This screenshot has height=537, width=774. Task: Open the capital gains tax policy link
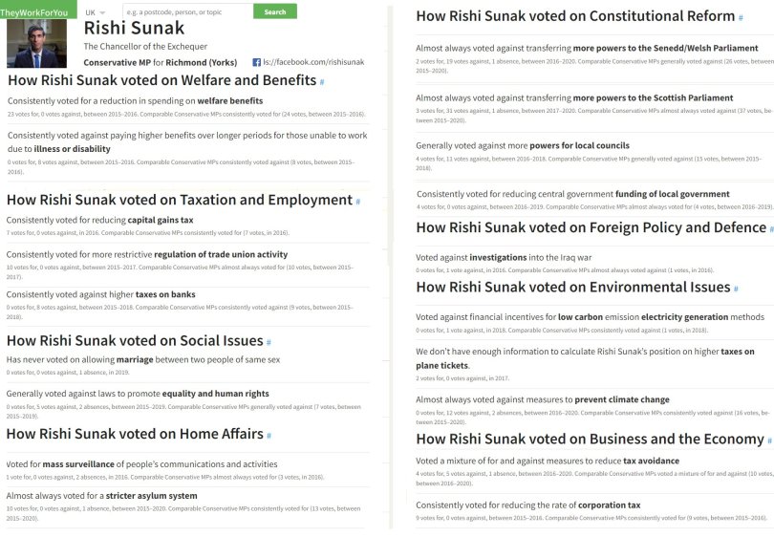[161, 220]
